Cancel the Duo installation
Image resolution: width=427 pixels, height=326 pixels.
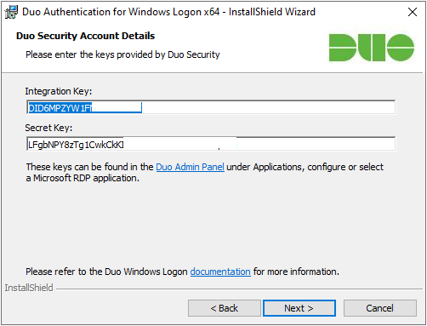click(x=380, y=308)
